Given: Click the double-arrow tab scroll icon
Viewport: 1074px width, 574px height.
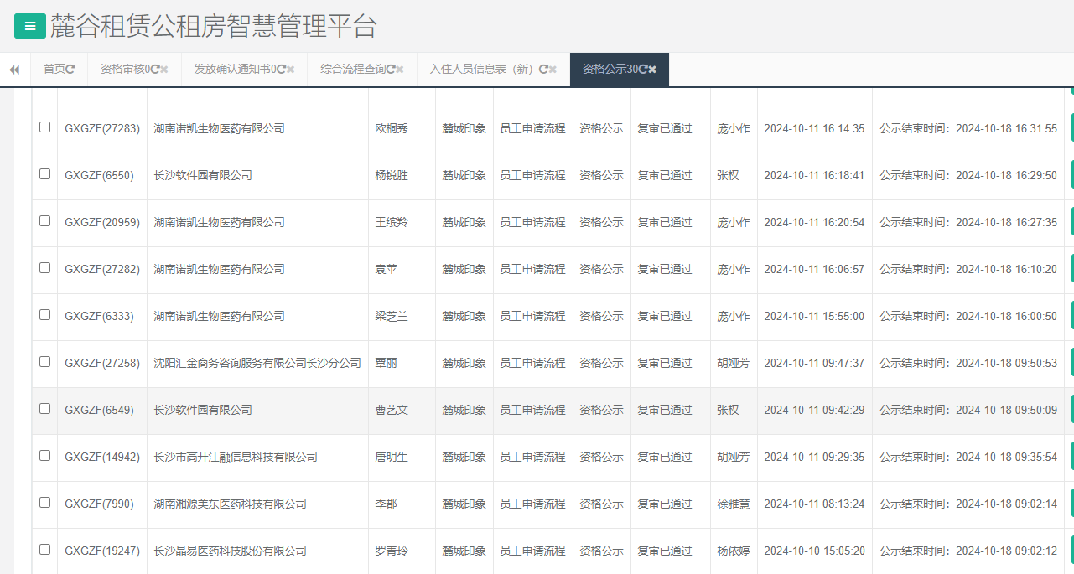Looking at the screenshot, I should pos(13,70).
